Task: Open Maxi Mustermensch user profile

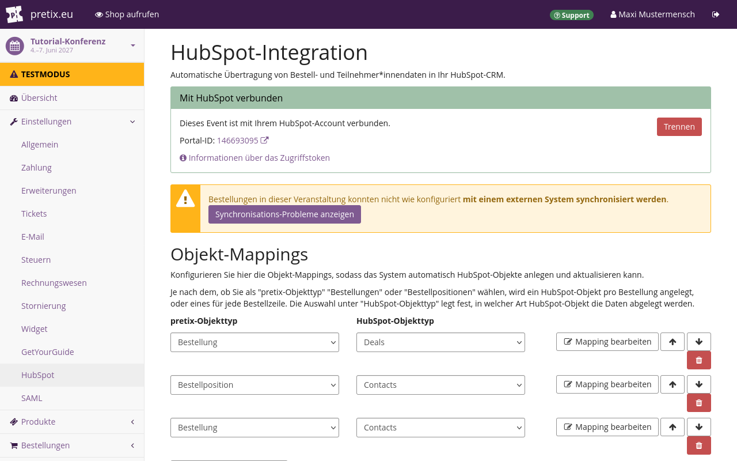Action: [652, 14]
